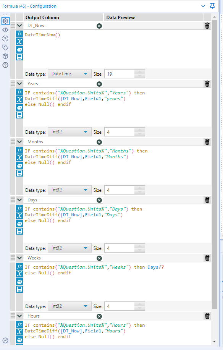
Task: Delete the Weeks expression using its trash icon
Action: coord(207,258)
